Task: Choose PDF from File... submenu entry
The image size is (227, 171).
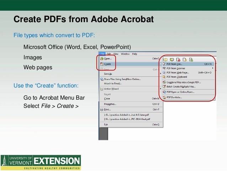Action: 188,64
